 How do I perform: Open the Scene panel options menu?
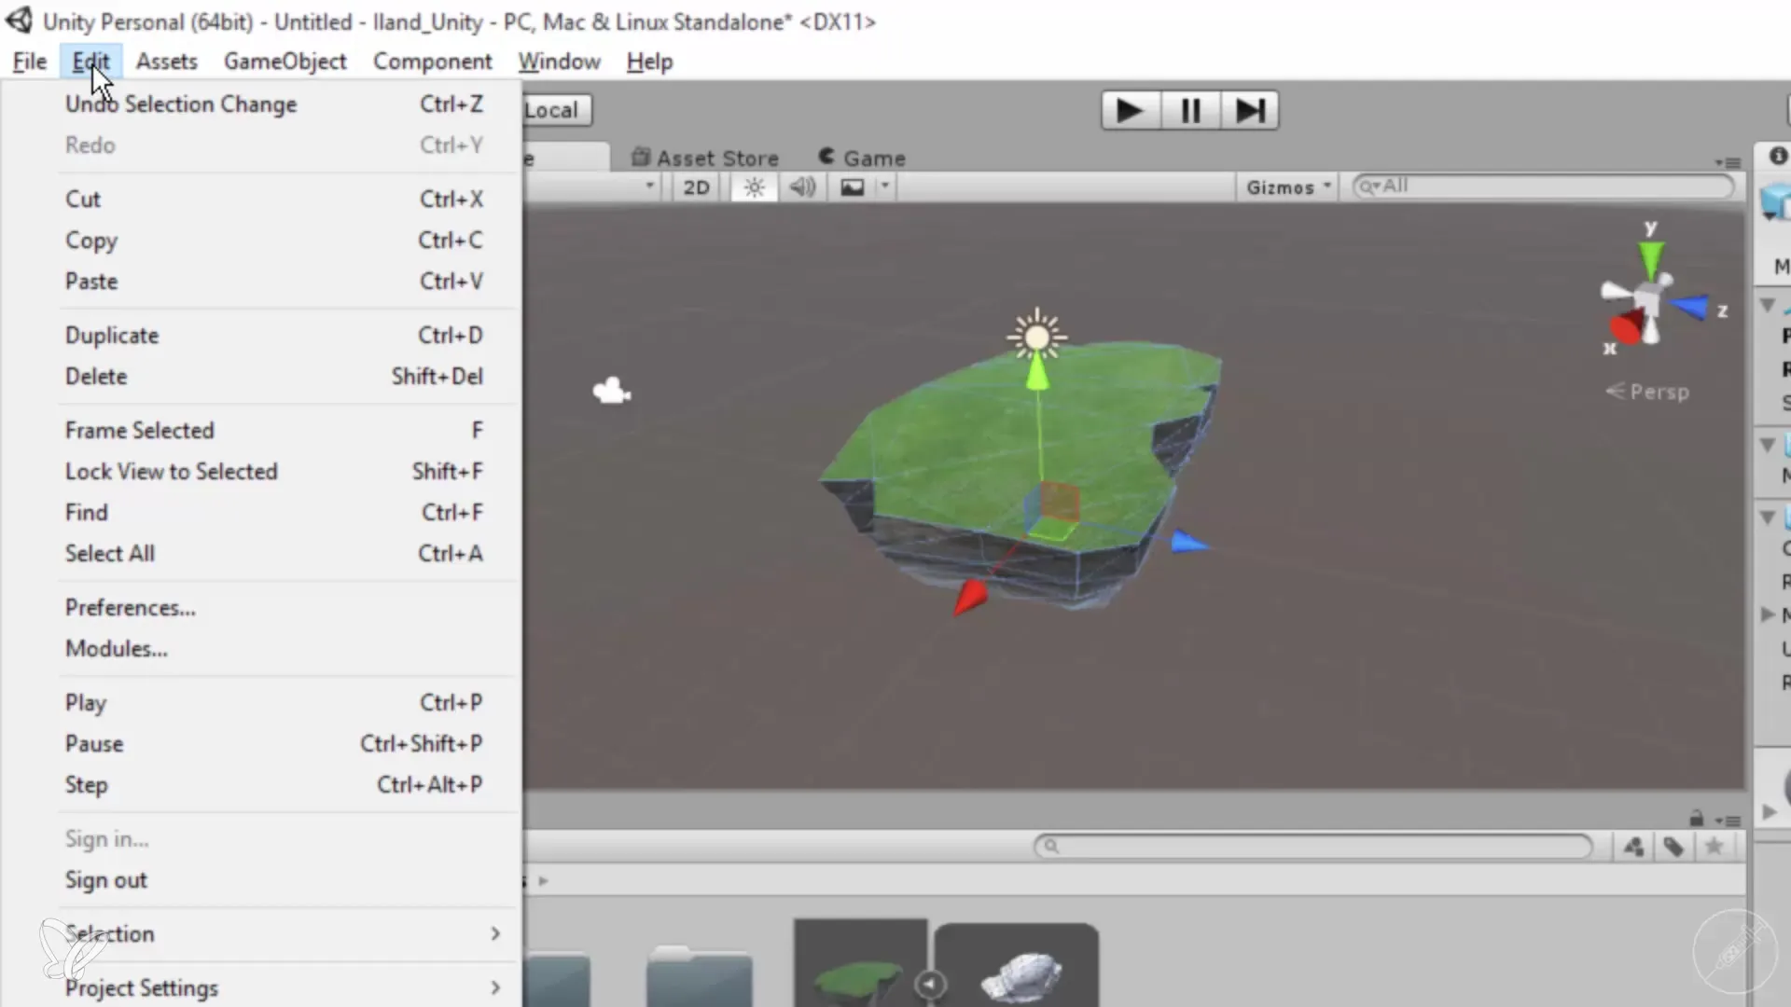click(x=1729, y=162)
